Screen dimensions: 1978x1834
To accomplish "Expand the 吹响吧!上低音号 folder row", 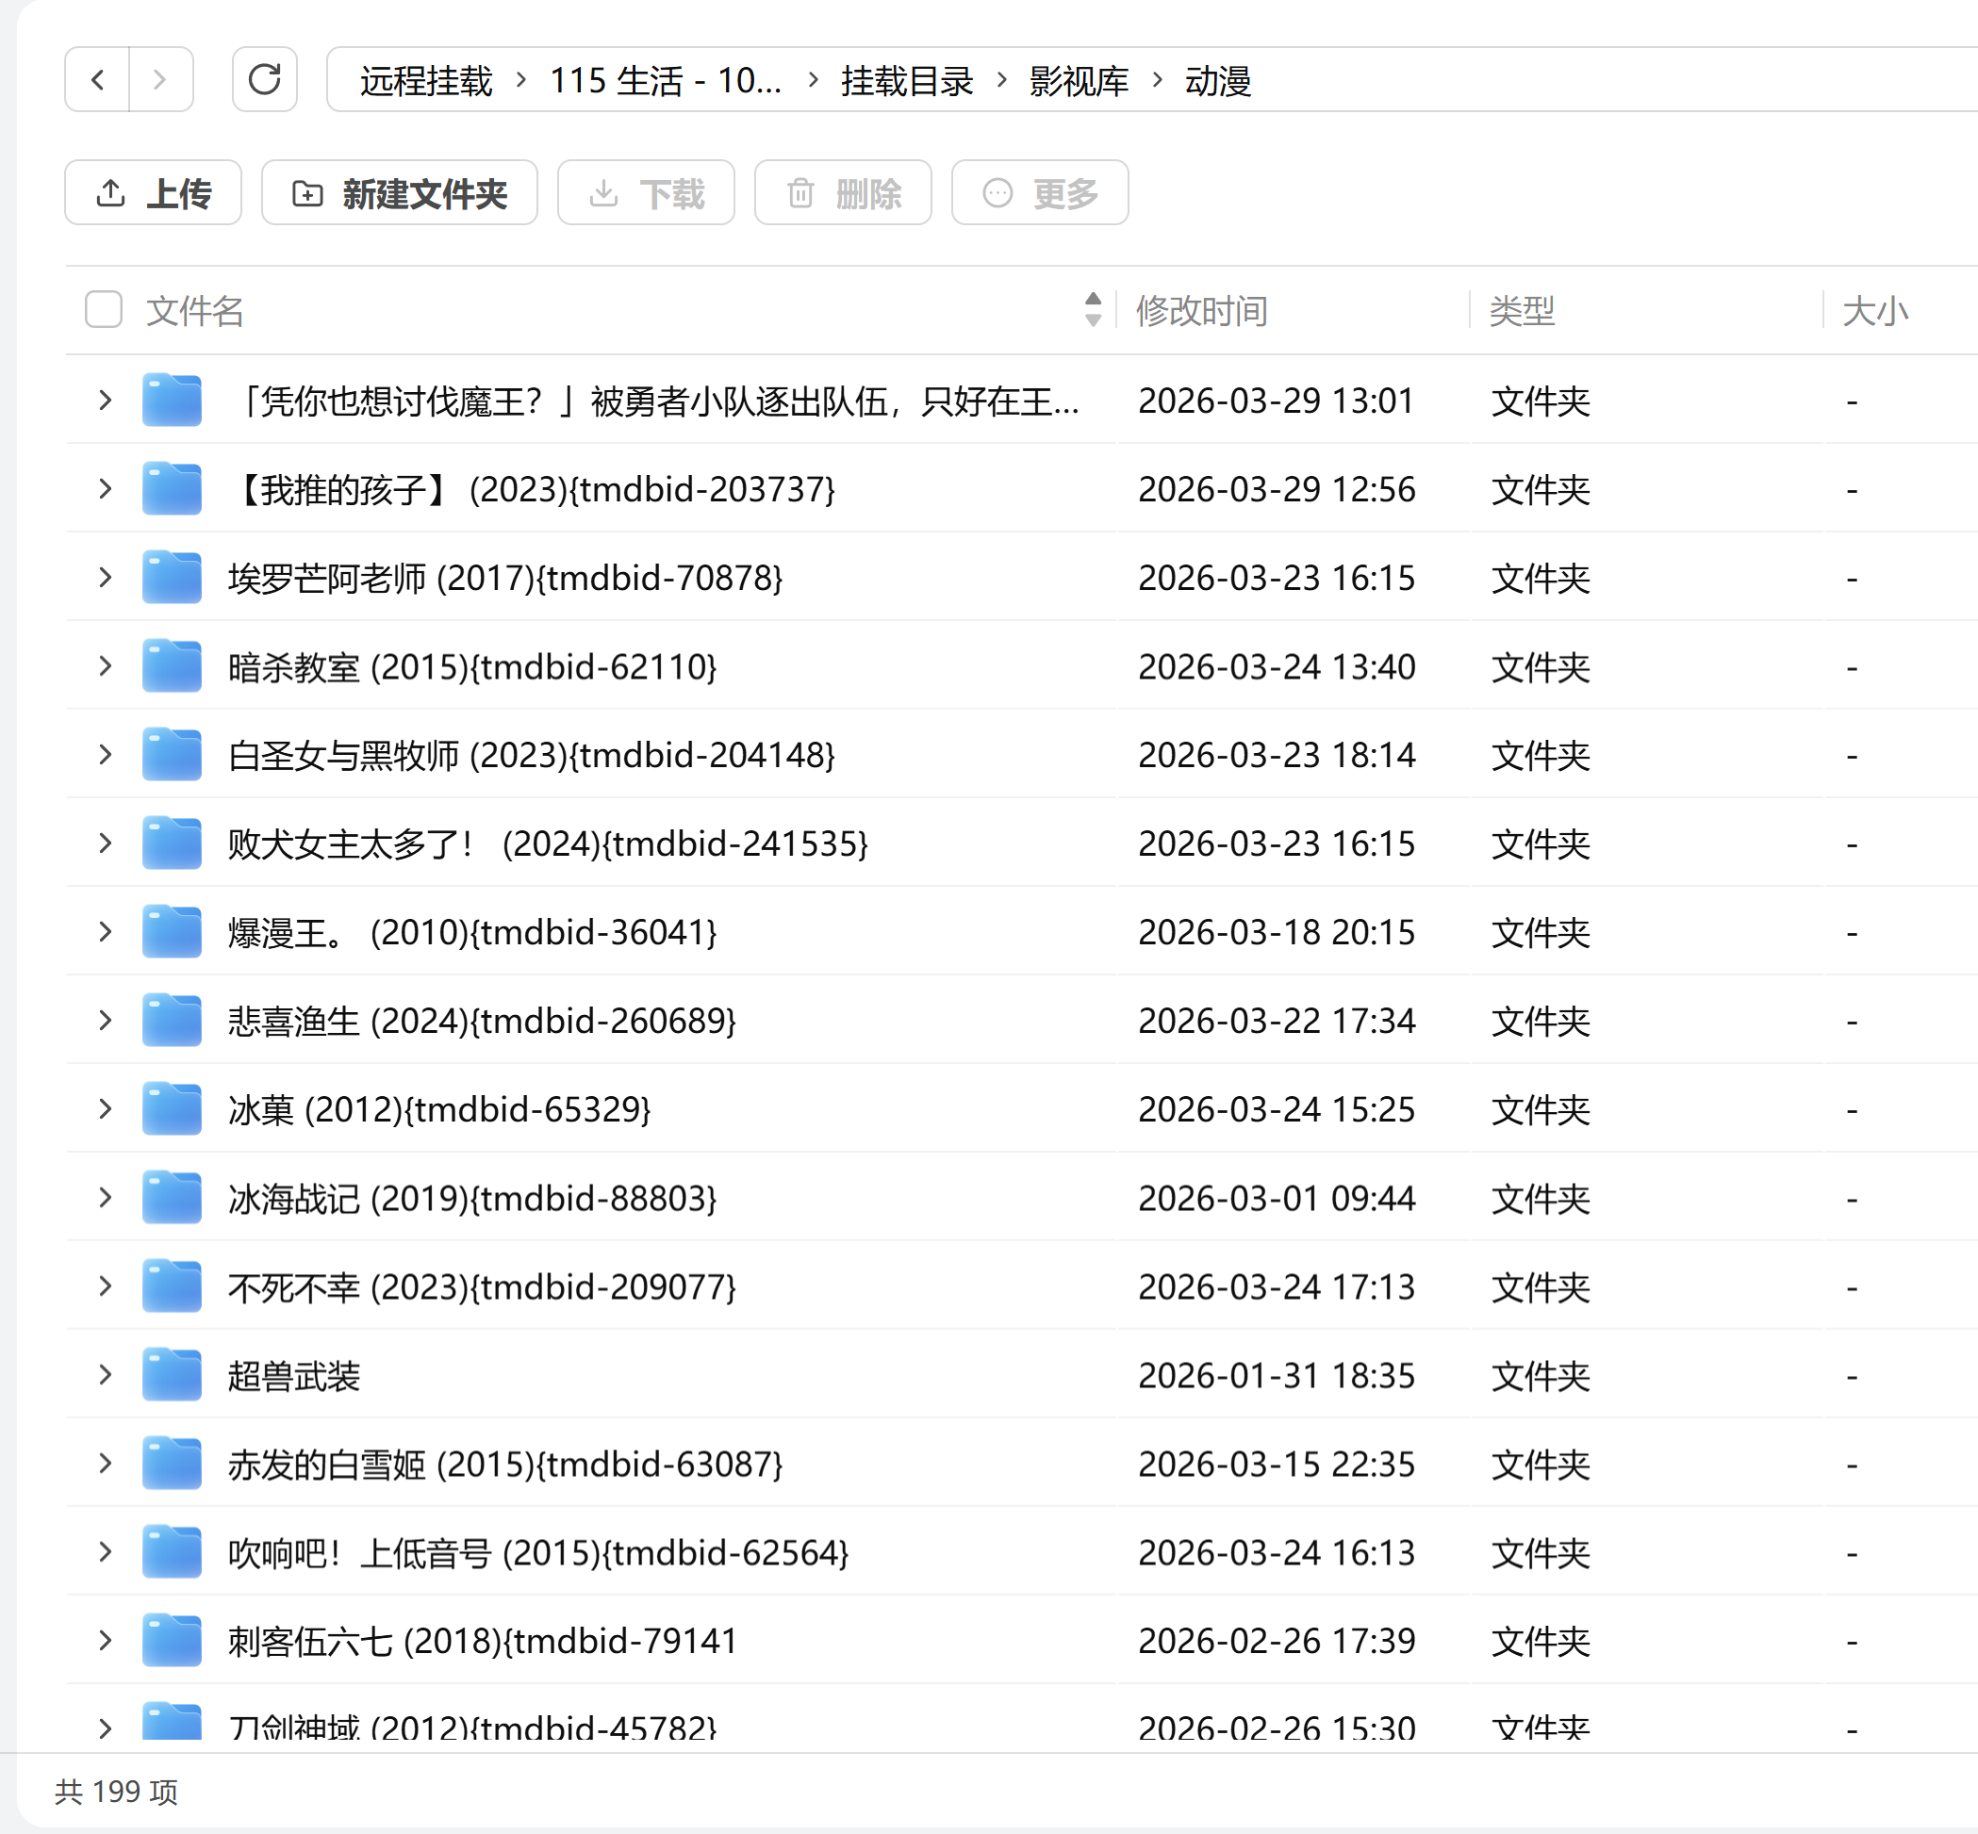I will coord(106,1552).
